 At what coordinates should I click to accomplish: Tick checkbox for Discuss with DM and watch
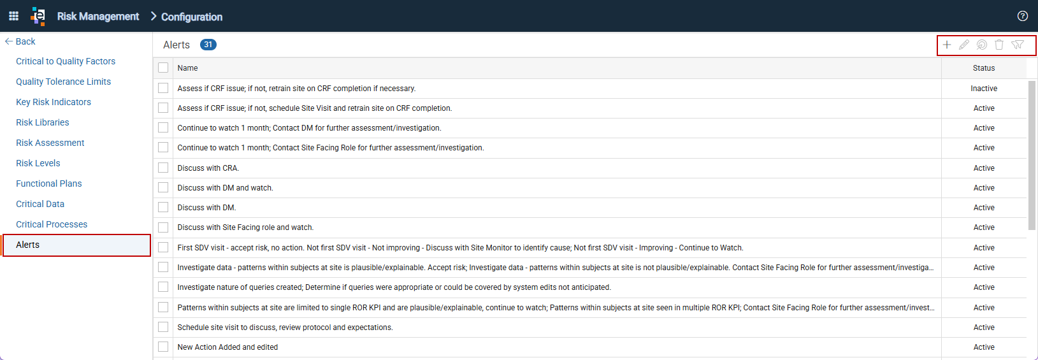click(163, 187)
